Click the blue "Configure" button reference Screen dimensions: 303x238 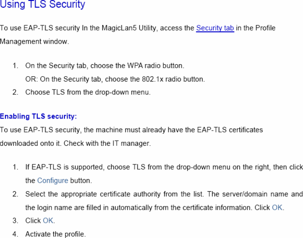53,181
